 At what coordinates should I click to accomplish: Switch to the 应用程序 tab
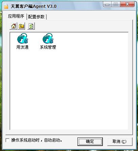pos(16,16)
